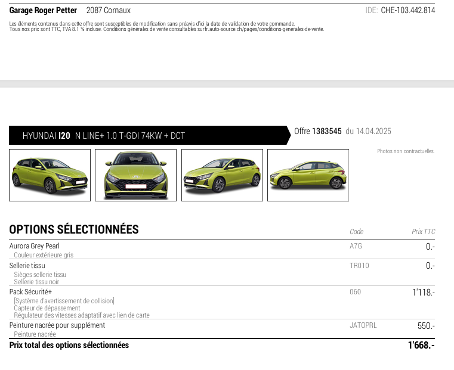Click the third car thumbnail image
This screenshot has width=454, height=370.
point(221,175)
